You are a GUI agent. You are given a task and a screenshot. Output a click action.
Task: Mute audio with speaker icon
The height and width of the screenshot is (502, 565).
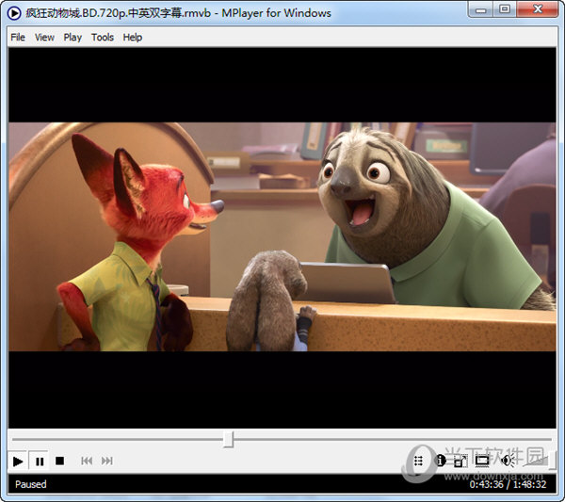507,461
